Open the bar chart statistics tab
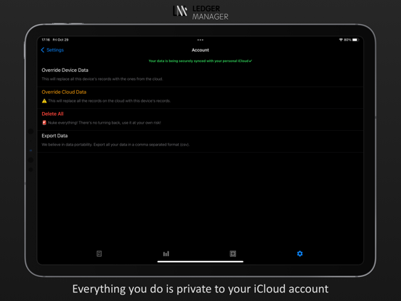This screenshot has width=401, height=301. (166, 254)
